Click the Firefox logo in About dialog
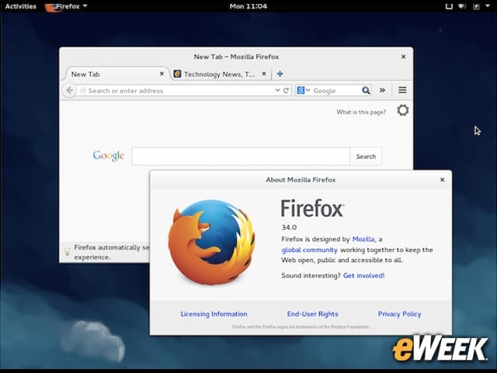The height and width of the screenshot is (373, 497). [212, 242]
